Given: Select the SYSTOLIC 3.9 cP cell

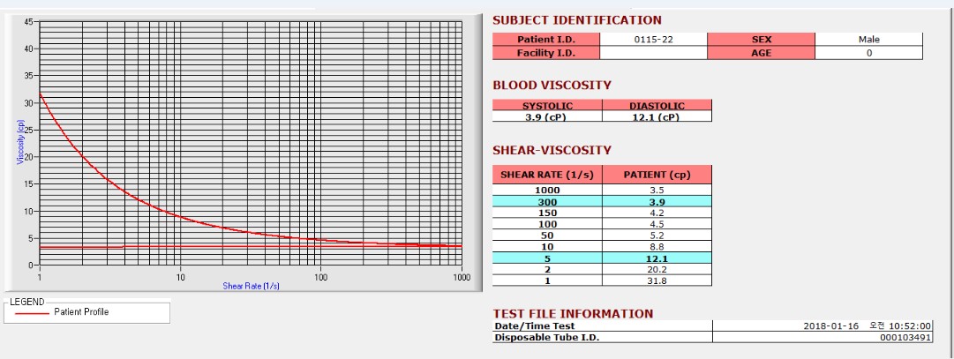Looking at the screenshot, I should (547, 116).
